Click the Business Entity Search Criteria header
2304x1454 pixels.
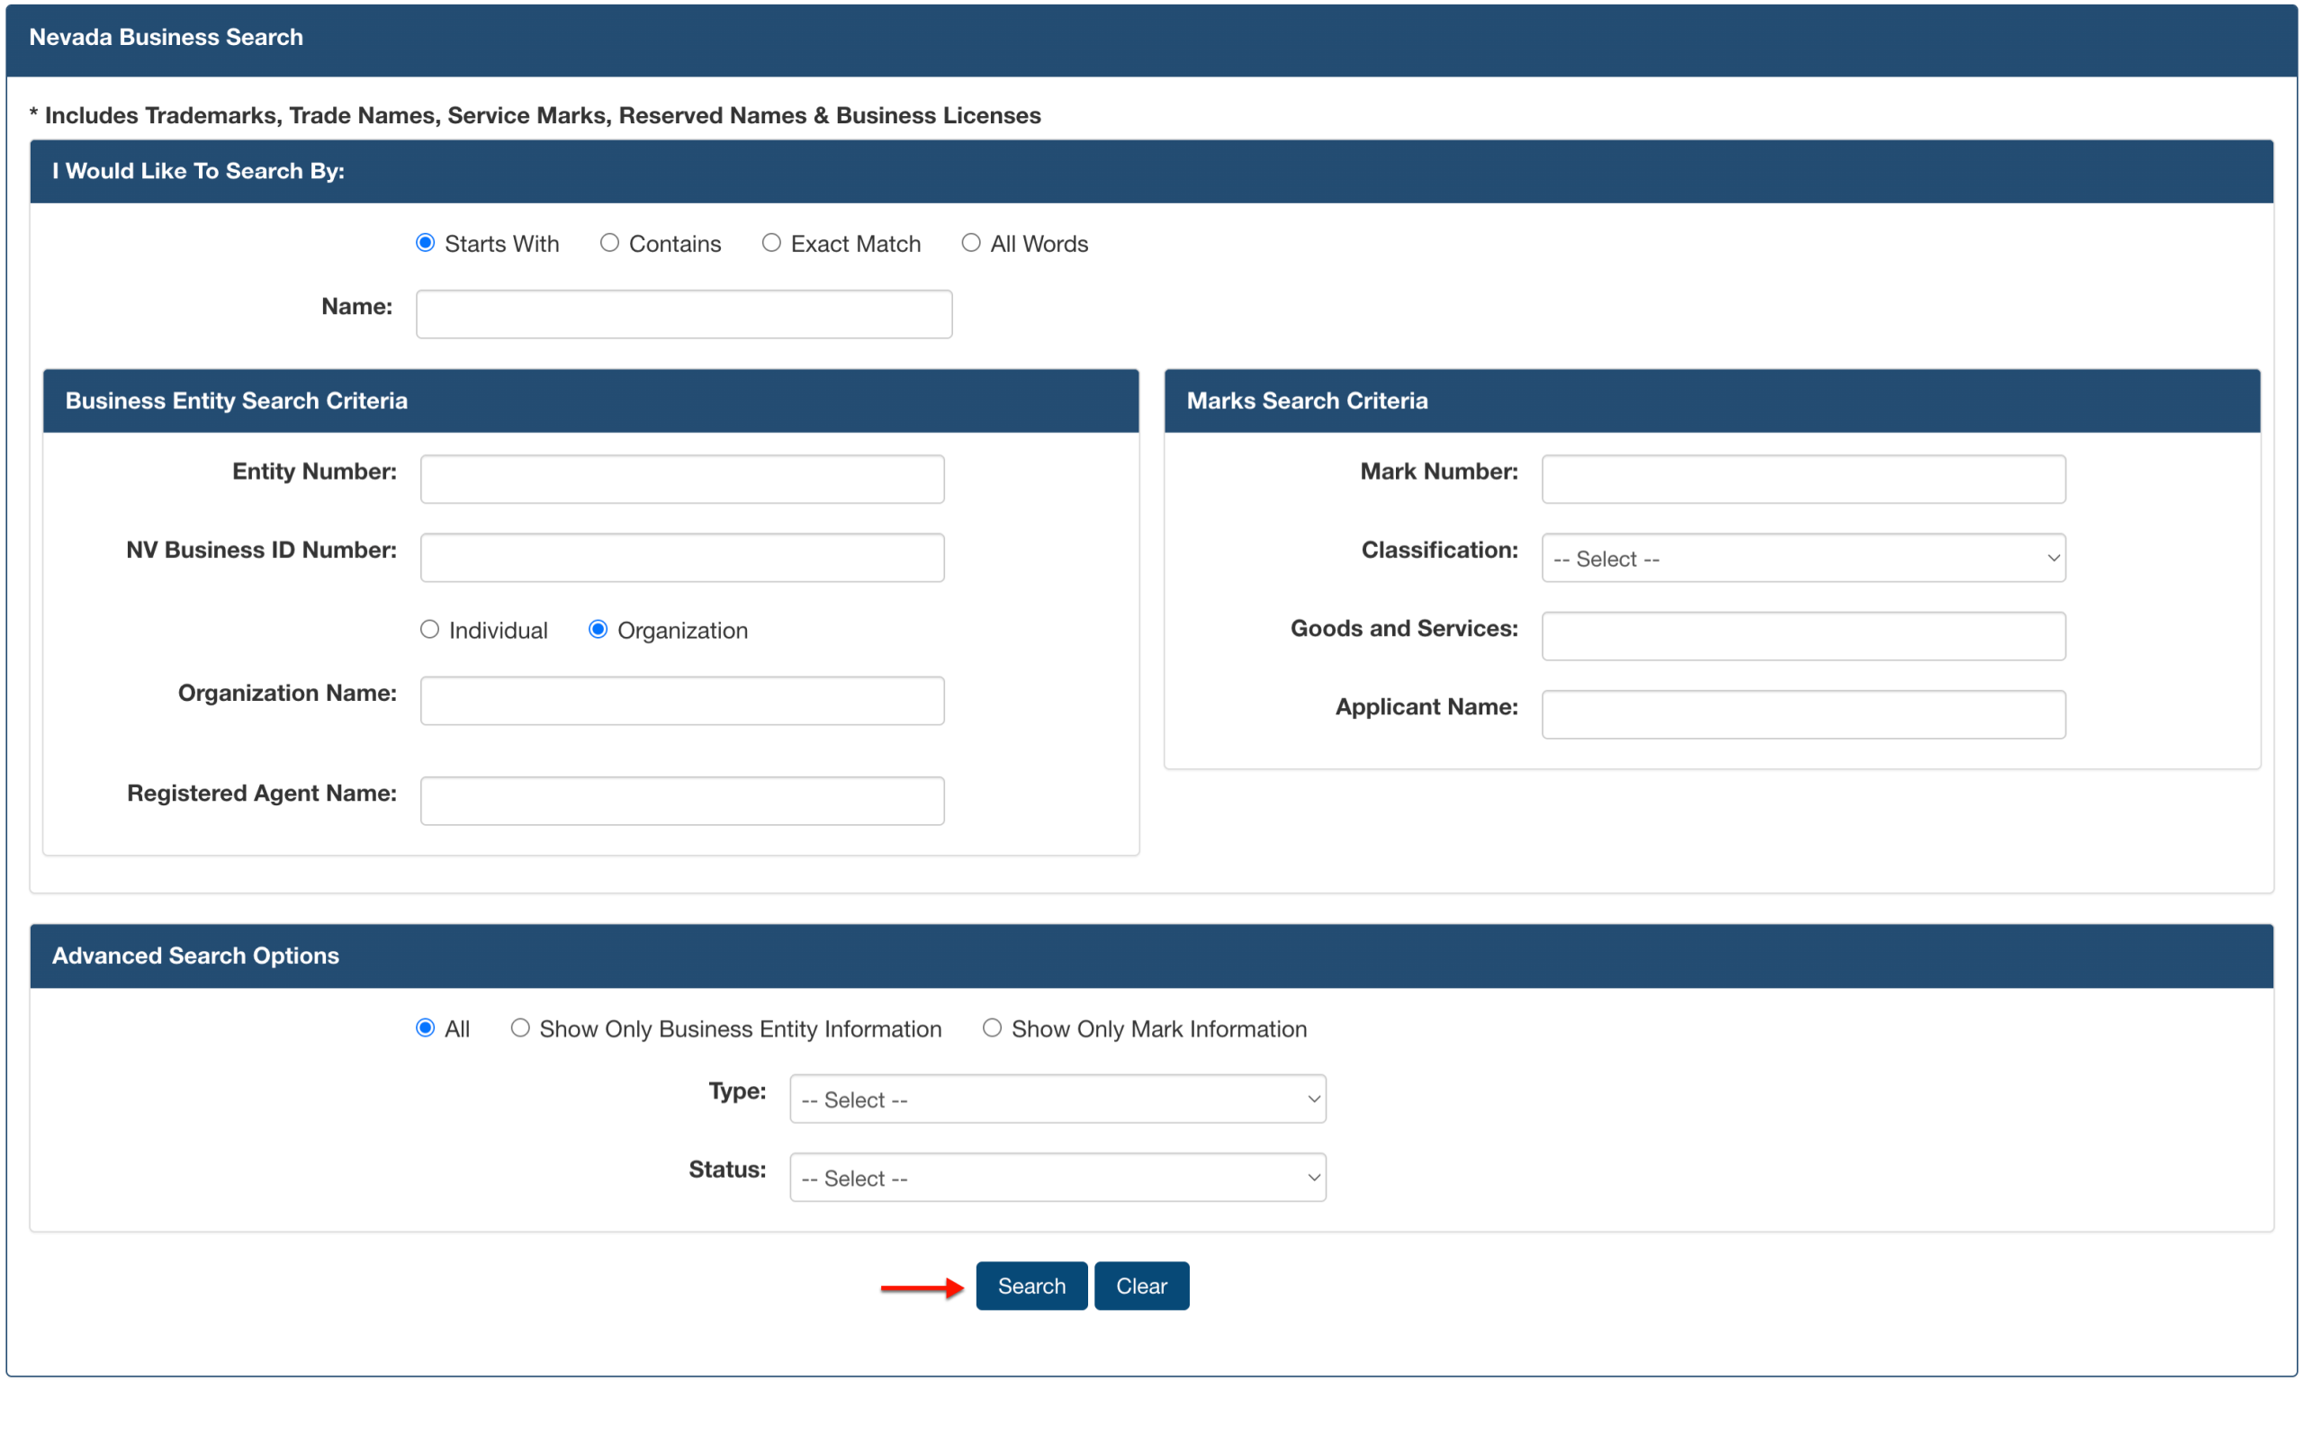coord(237,400)
